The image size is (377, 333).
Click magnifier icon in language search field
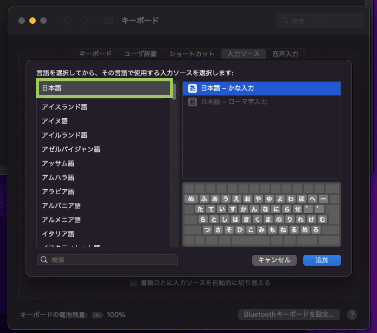[44, 260]
